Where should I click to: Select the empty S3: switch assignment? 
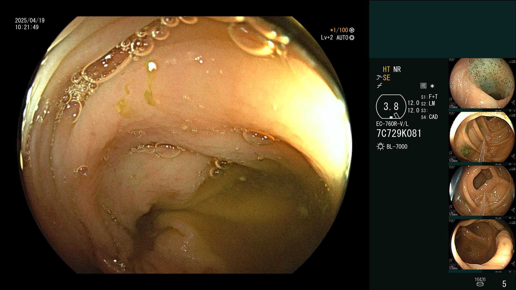click(424, 110)
